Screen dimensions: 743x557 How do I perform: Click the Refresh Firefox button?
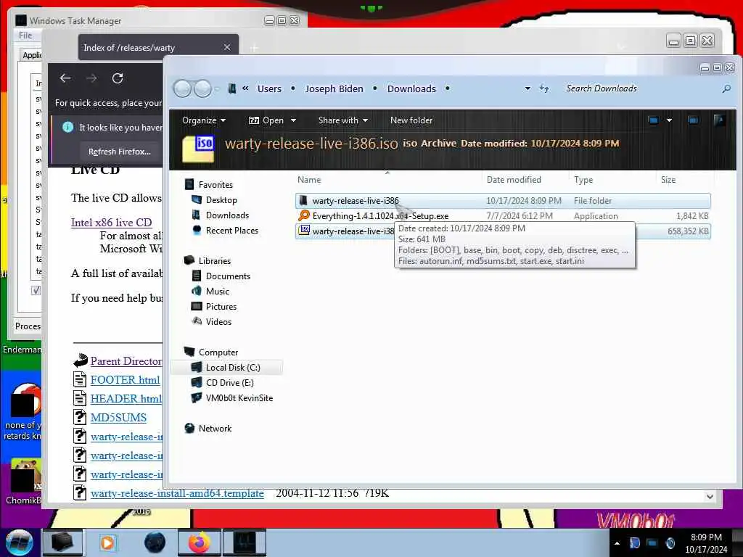pos(120,152)
